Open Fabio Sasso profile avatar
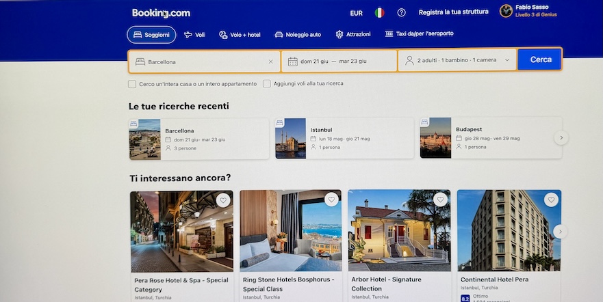 [x=506, y=11]
